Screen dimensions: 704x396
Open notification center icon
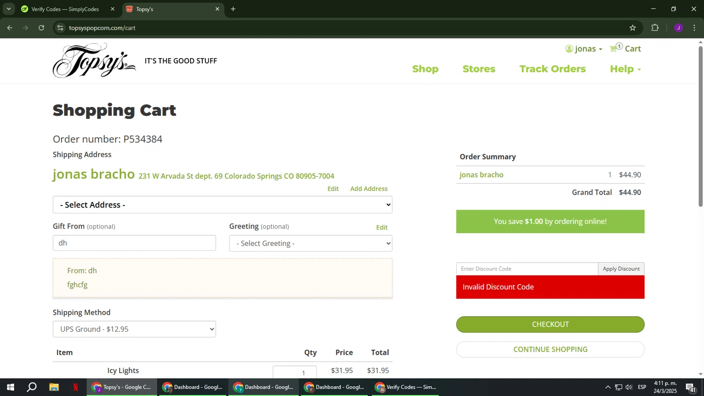(691, 387)
